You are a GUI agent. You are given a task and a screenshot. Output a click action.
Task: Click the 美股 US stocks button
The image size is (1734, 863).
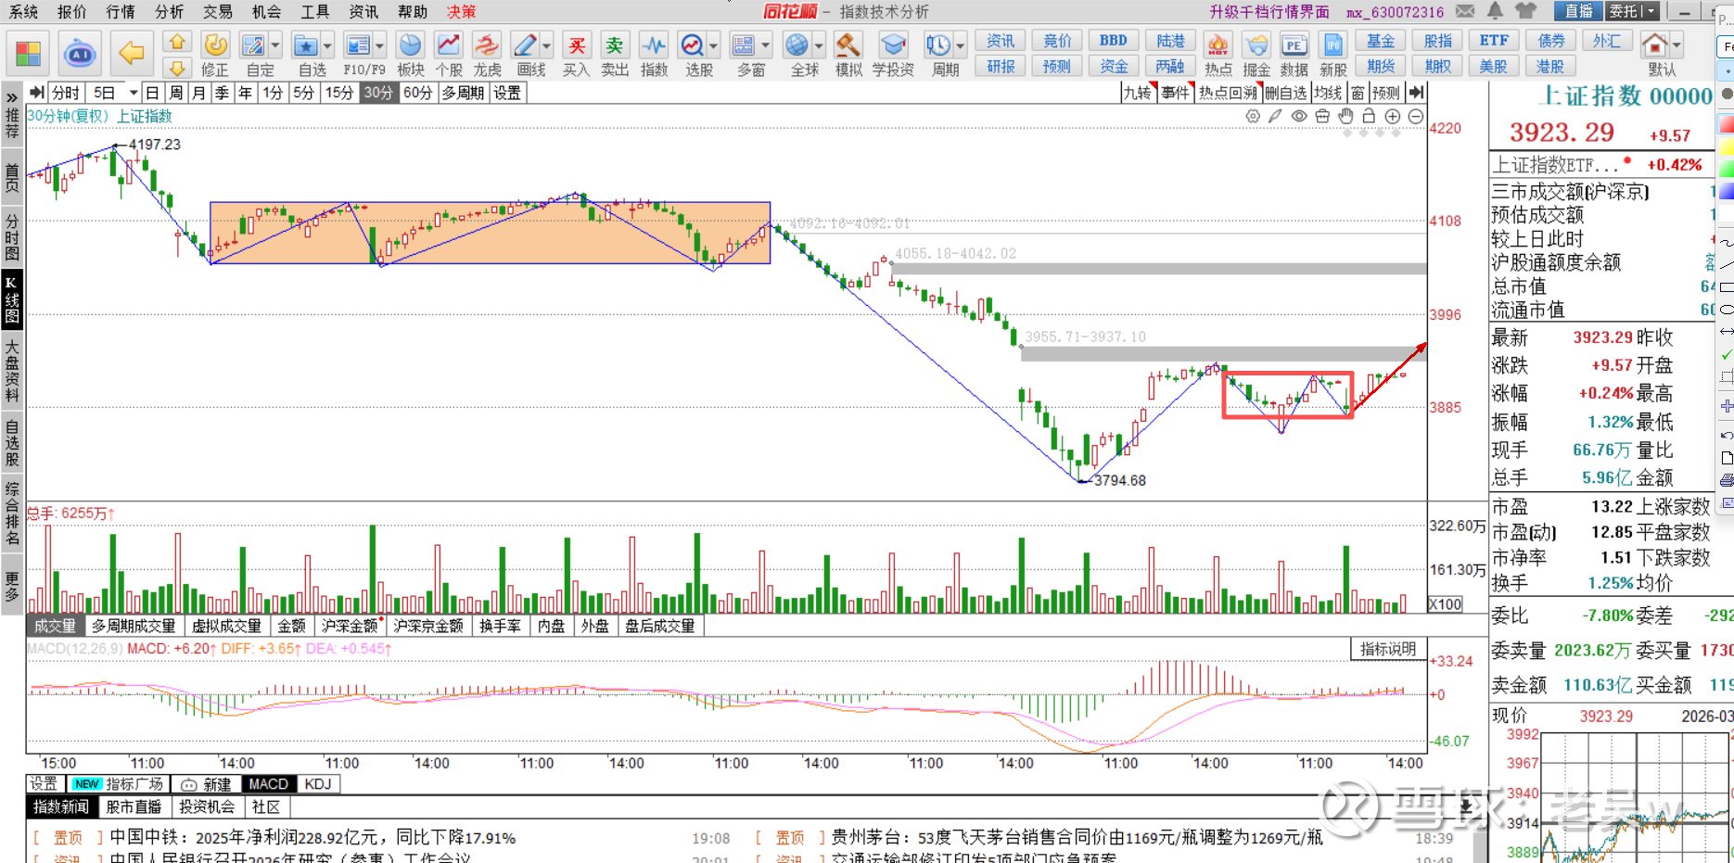click(1493, 67)
